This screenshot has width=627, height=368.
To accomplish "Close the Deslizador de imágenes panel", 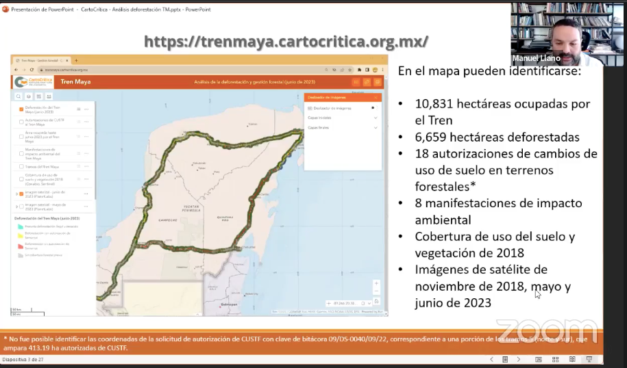I will (x=377, y=97).
